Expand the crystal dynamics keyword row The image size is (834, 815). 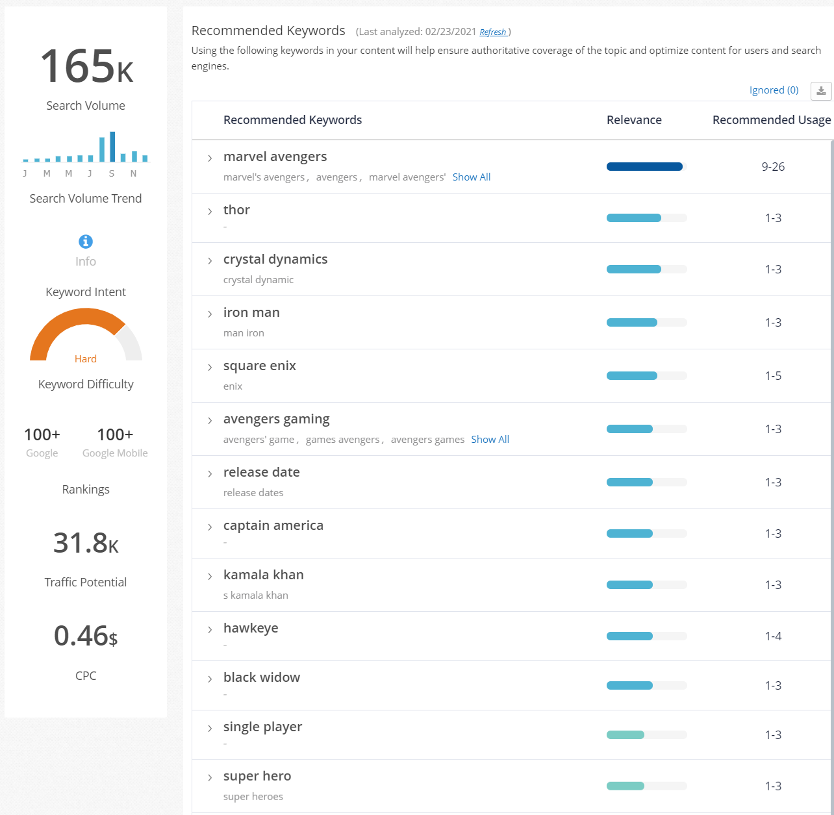[210, 261]
